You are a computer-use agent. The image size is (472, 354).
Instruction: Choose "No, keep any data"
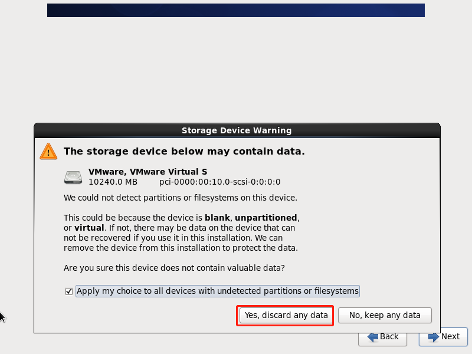point(385,315)
